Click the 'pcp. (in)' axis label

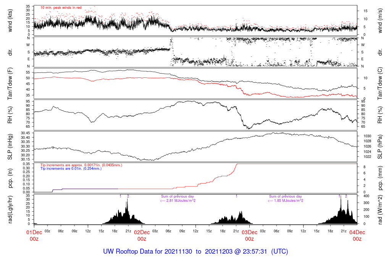(10, 179)
